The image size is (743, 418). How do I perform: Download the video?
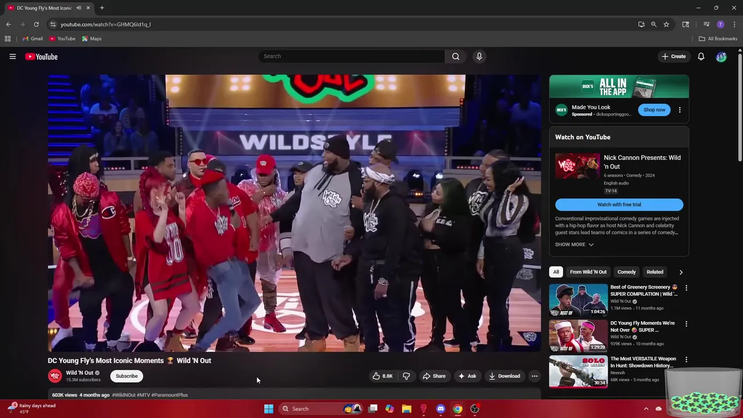pos(504,376)
